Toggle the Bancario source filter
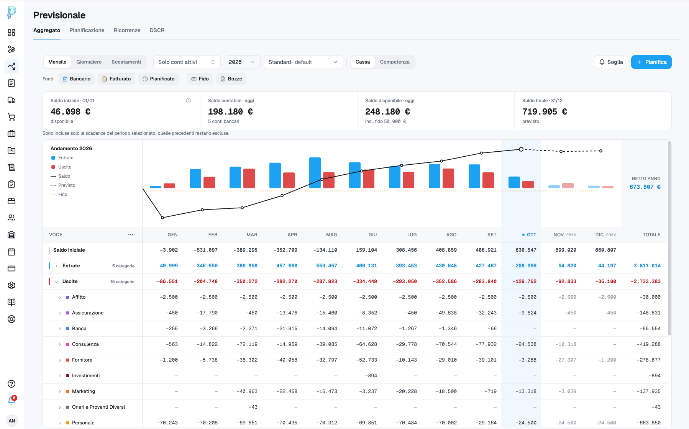This screenshot has width=689, height=429. pos(76,79)
